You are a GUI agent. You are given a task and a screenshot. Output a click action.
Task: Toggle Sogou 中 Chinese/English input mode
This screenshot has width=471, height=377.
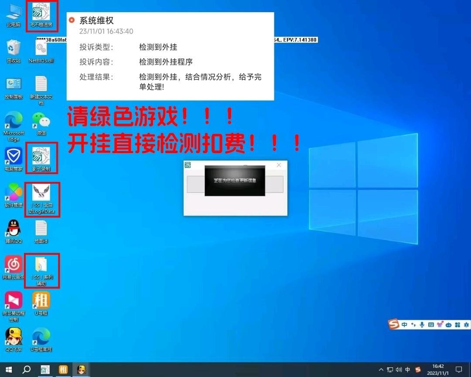[x=404, y=325]
